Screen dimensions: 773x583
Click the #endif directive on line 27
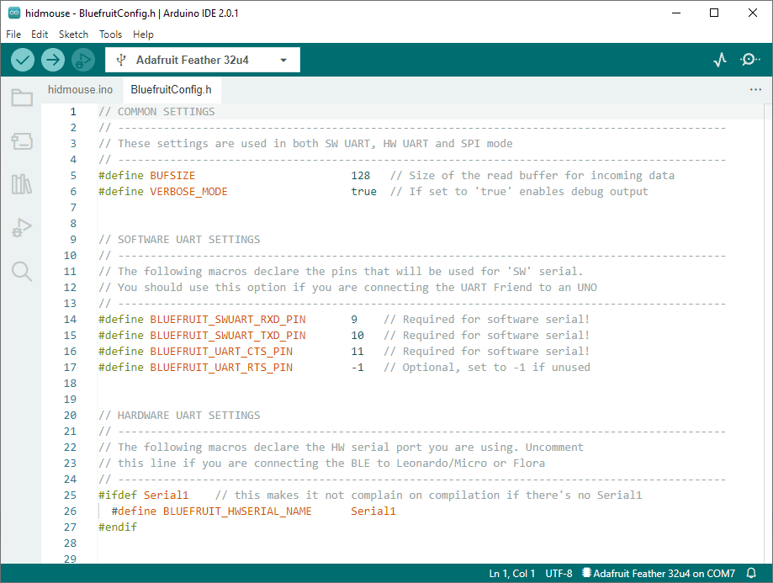pyautogui.click(x=118, y=527)
